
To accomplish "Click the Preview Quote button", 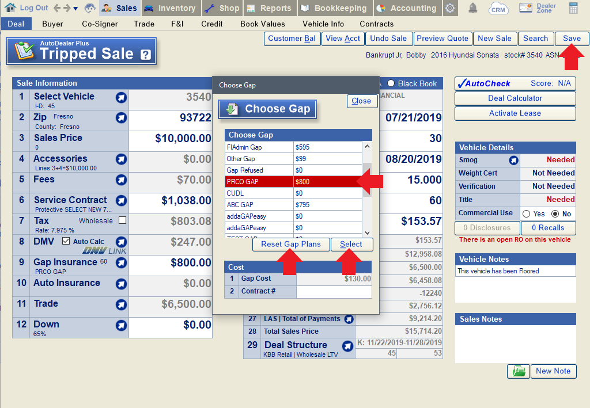I will click(442, 39).
